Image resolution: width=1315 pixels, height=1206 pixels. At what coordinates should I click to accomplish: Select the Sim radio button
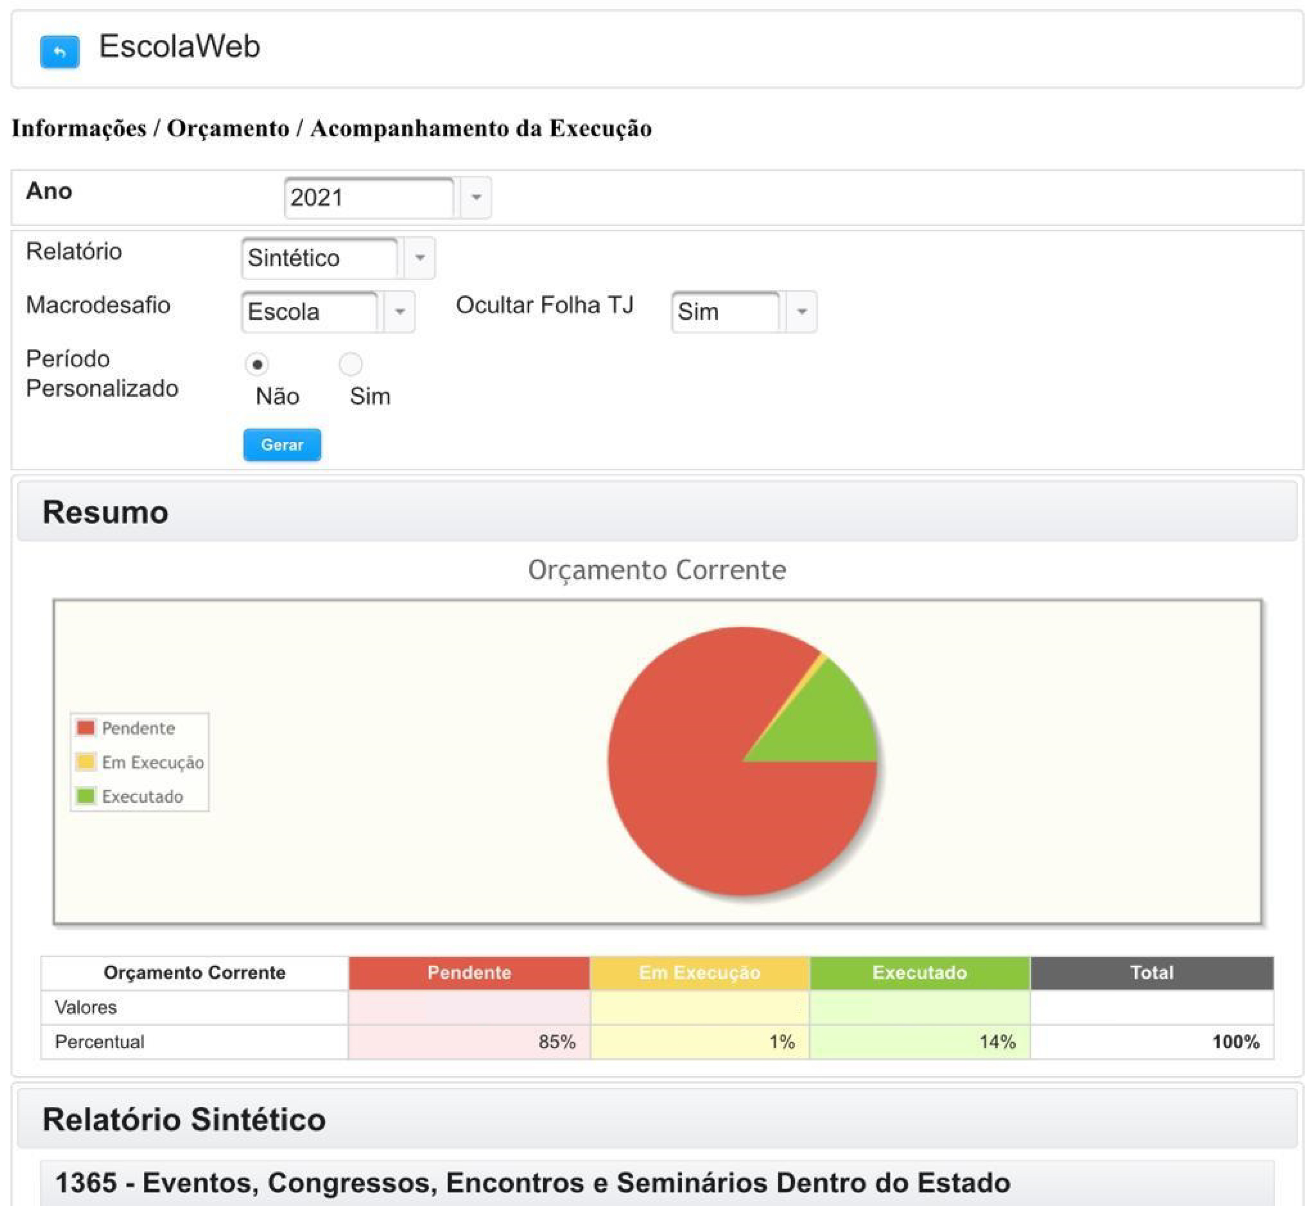(351, 364)
